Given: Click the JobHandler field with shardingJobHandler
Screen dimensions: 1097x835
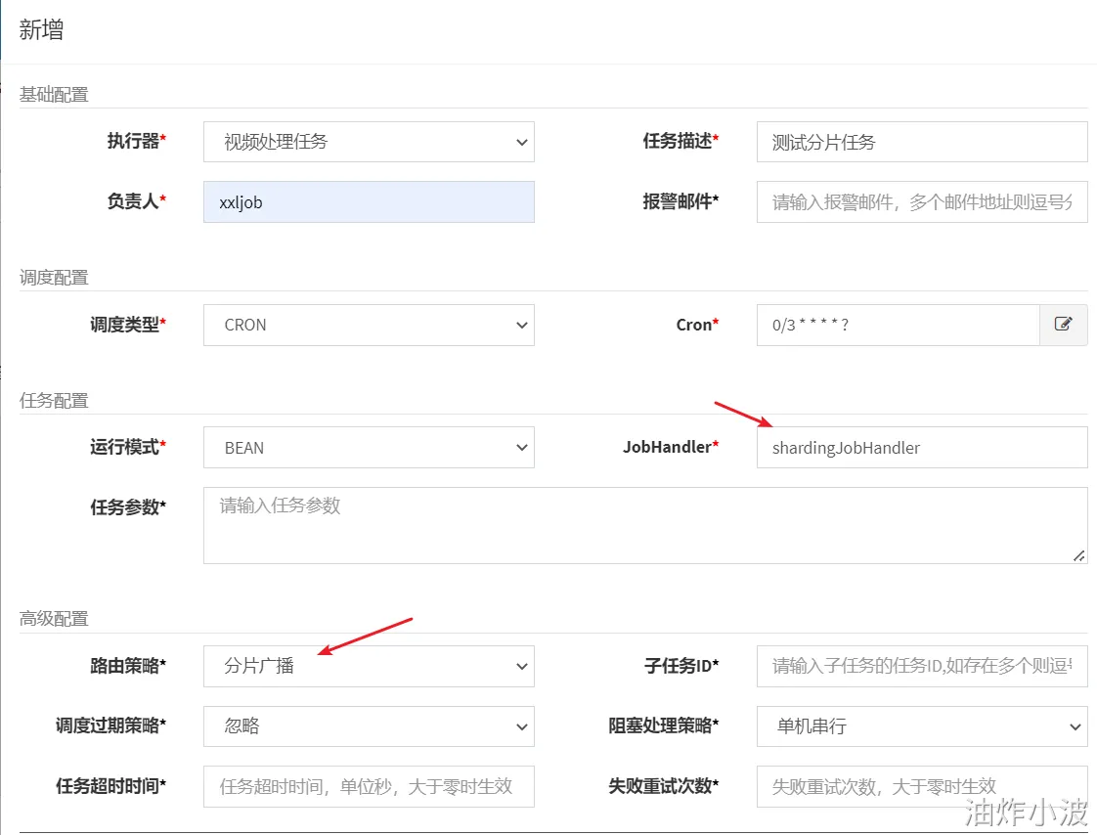Looking at the screenshot, I should pyautogui.click(x=922, y=447).
